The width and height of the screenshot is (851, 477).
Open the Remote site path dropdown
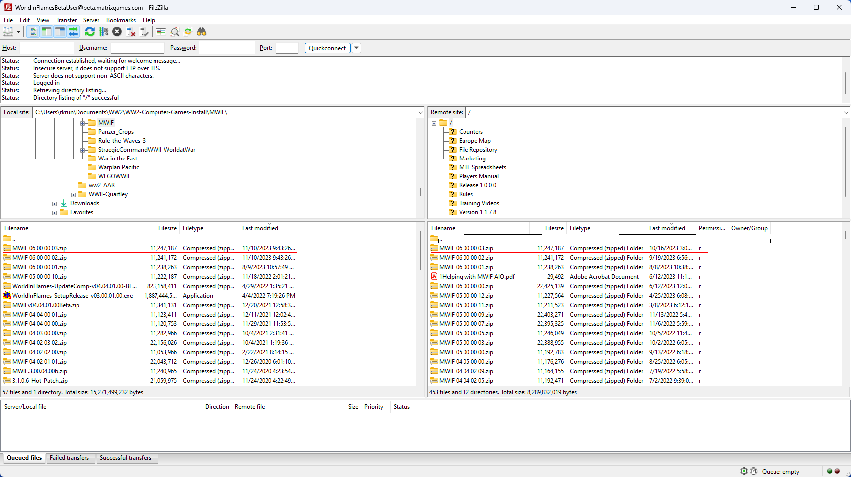point(846,113)
